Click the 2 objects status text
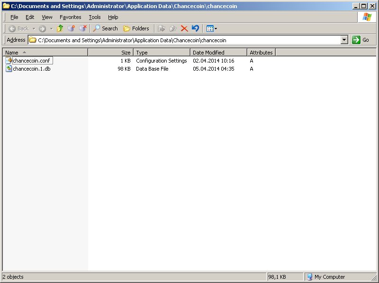379x283 pixels. point(13,277)
